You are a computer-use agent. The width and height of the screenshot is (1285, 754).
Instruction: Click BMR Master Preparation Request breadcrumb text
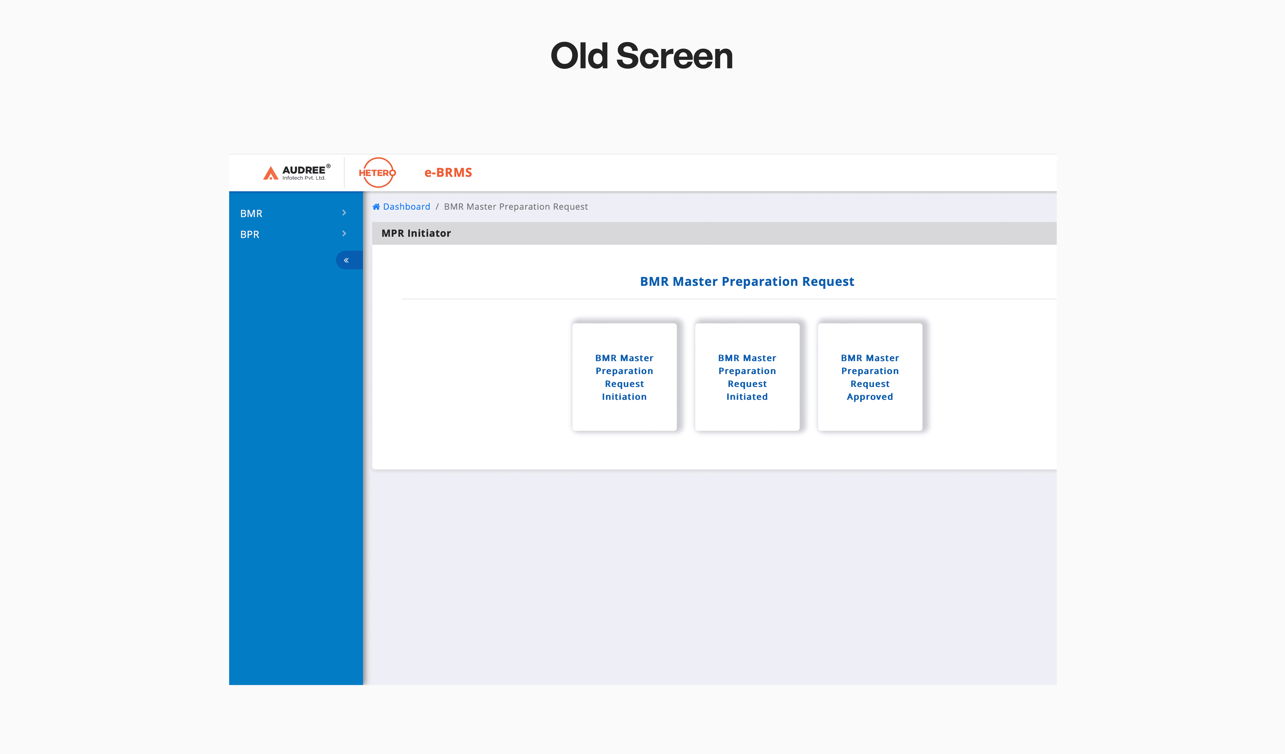516,207
